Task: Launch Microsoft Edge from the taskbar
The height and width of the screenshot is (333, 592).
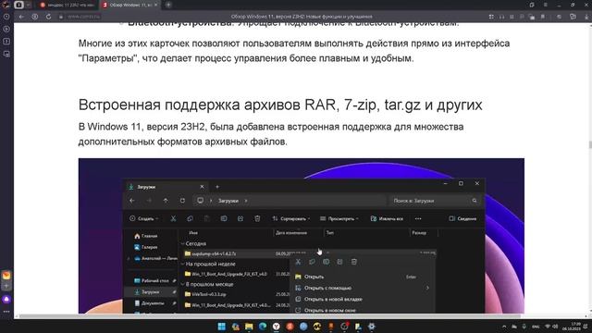Action: coord(263,327)
